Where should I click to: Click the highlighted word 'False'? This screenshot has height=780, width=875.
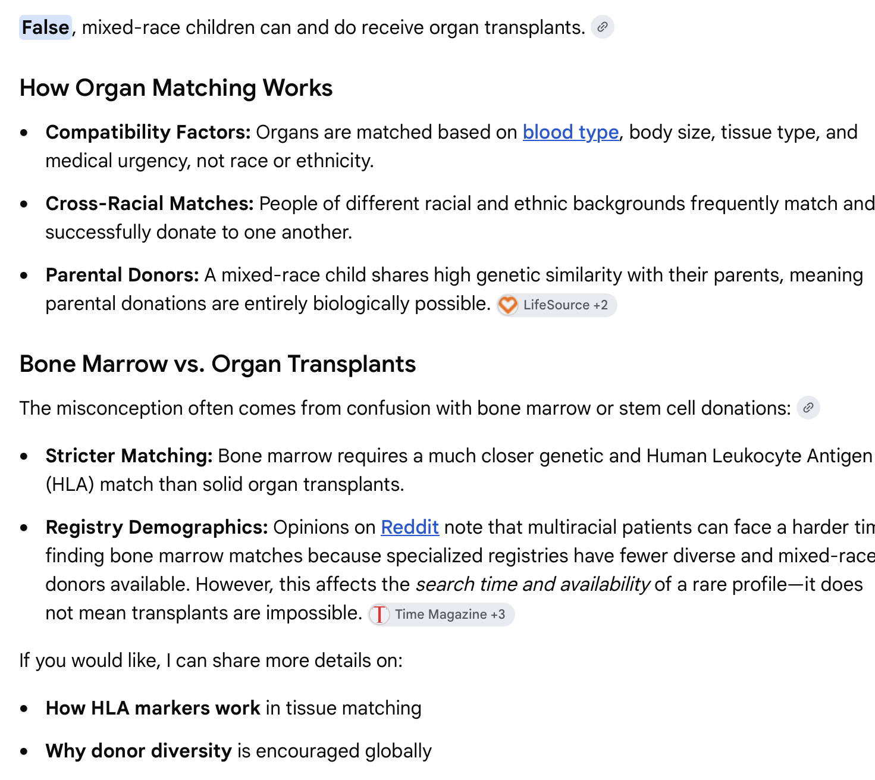46,27
